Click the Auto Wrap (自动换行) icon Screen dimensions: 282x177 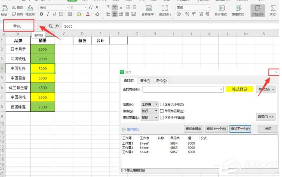pyautogui.click(x=165, y=10)
